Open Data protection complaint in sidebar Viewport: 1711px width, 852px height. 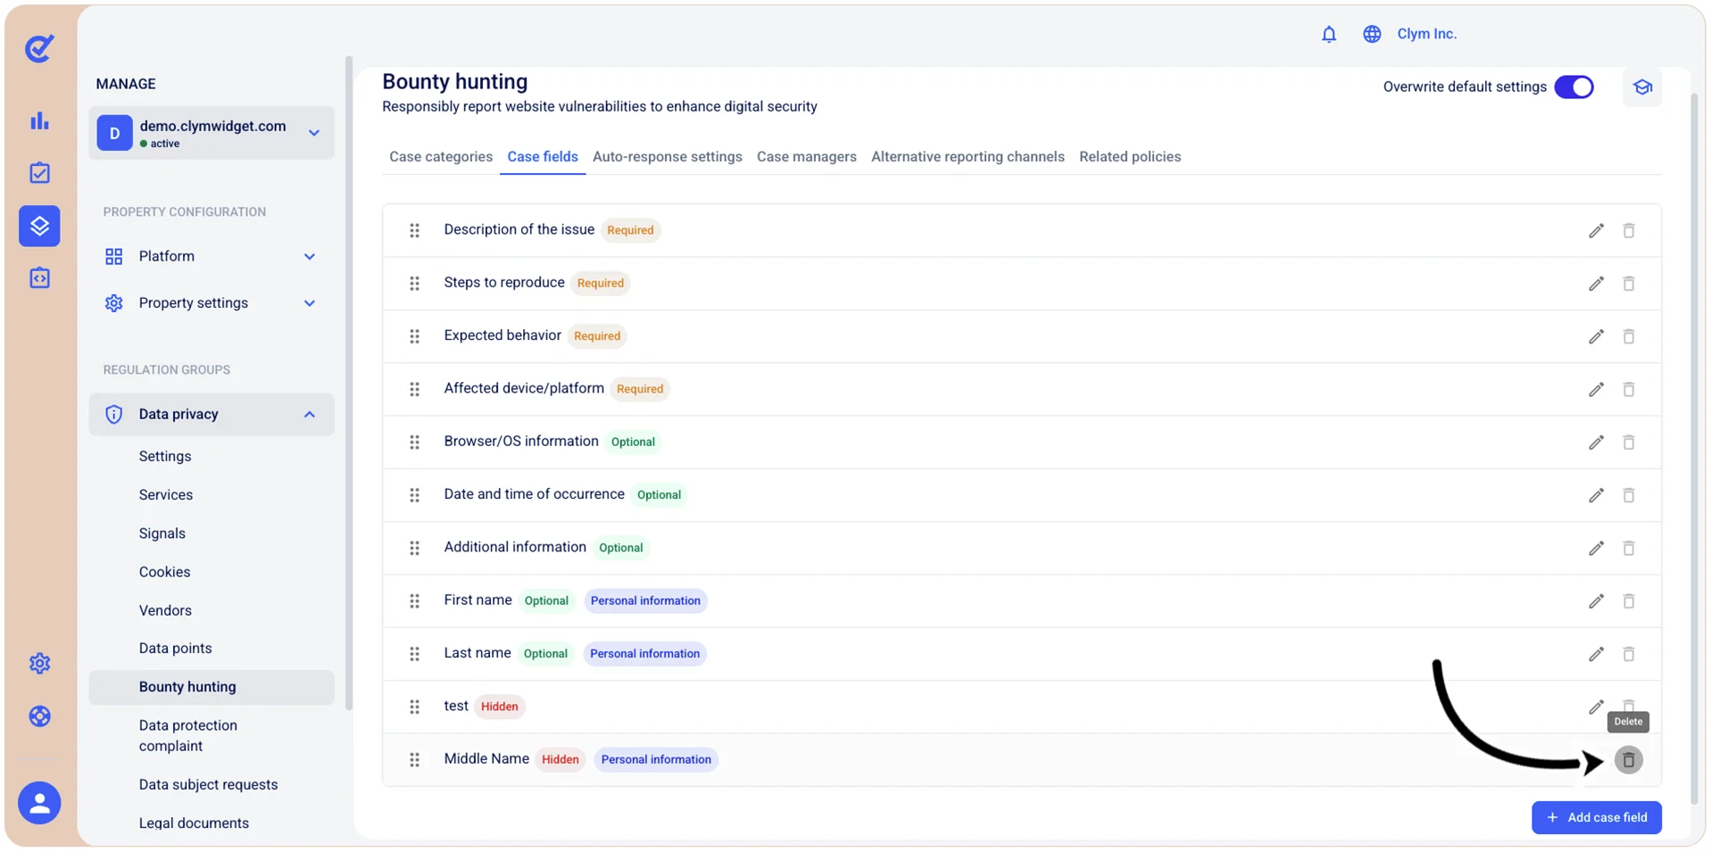(x=188, y=735)
